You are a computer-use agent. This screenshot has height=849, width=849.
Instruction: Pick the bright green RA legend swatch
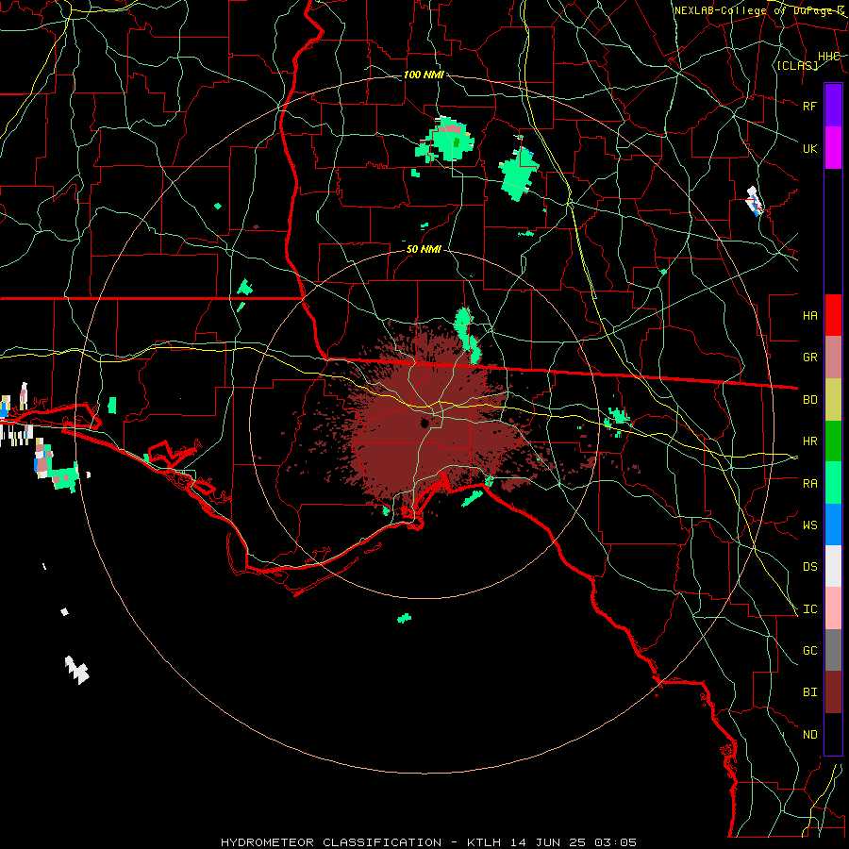click(x=833, y=483)
